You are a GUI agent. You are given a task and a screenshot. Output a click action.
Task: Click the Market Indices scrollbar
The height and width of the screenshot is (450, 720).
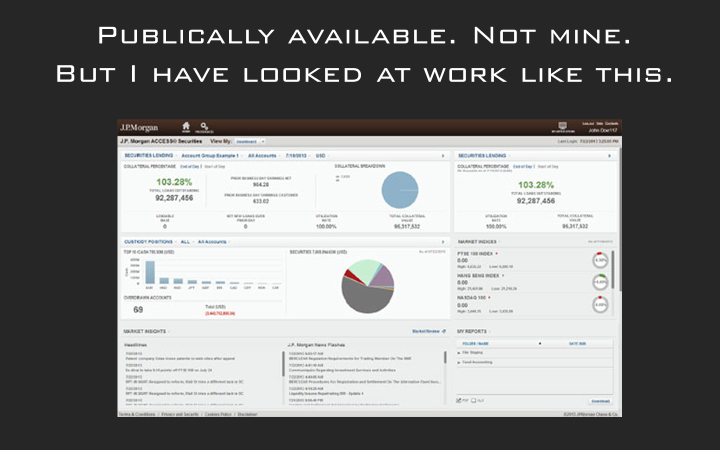point(613,270)
